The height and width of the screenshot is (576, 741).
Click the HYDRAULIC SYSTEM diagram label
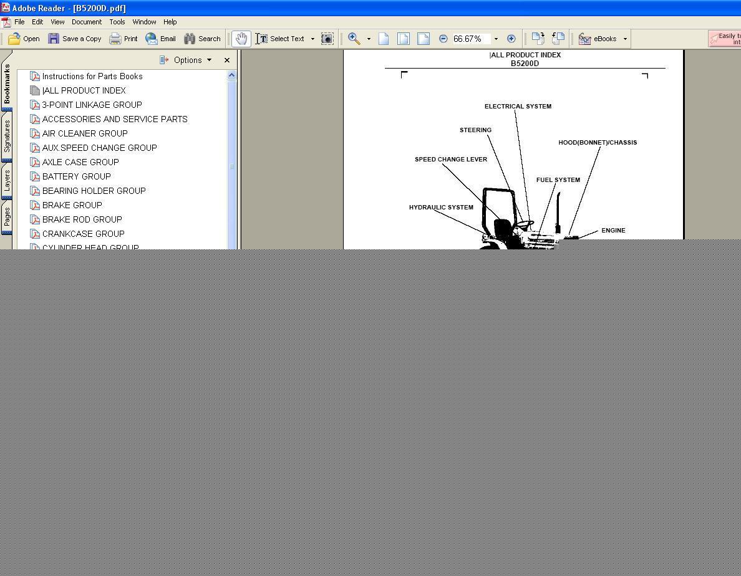(x=441, y=207)
